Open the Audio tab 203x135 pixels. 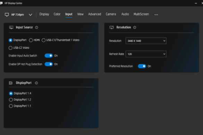coord(125,14)
